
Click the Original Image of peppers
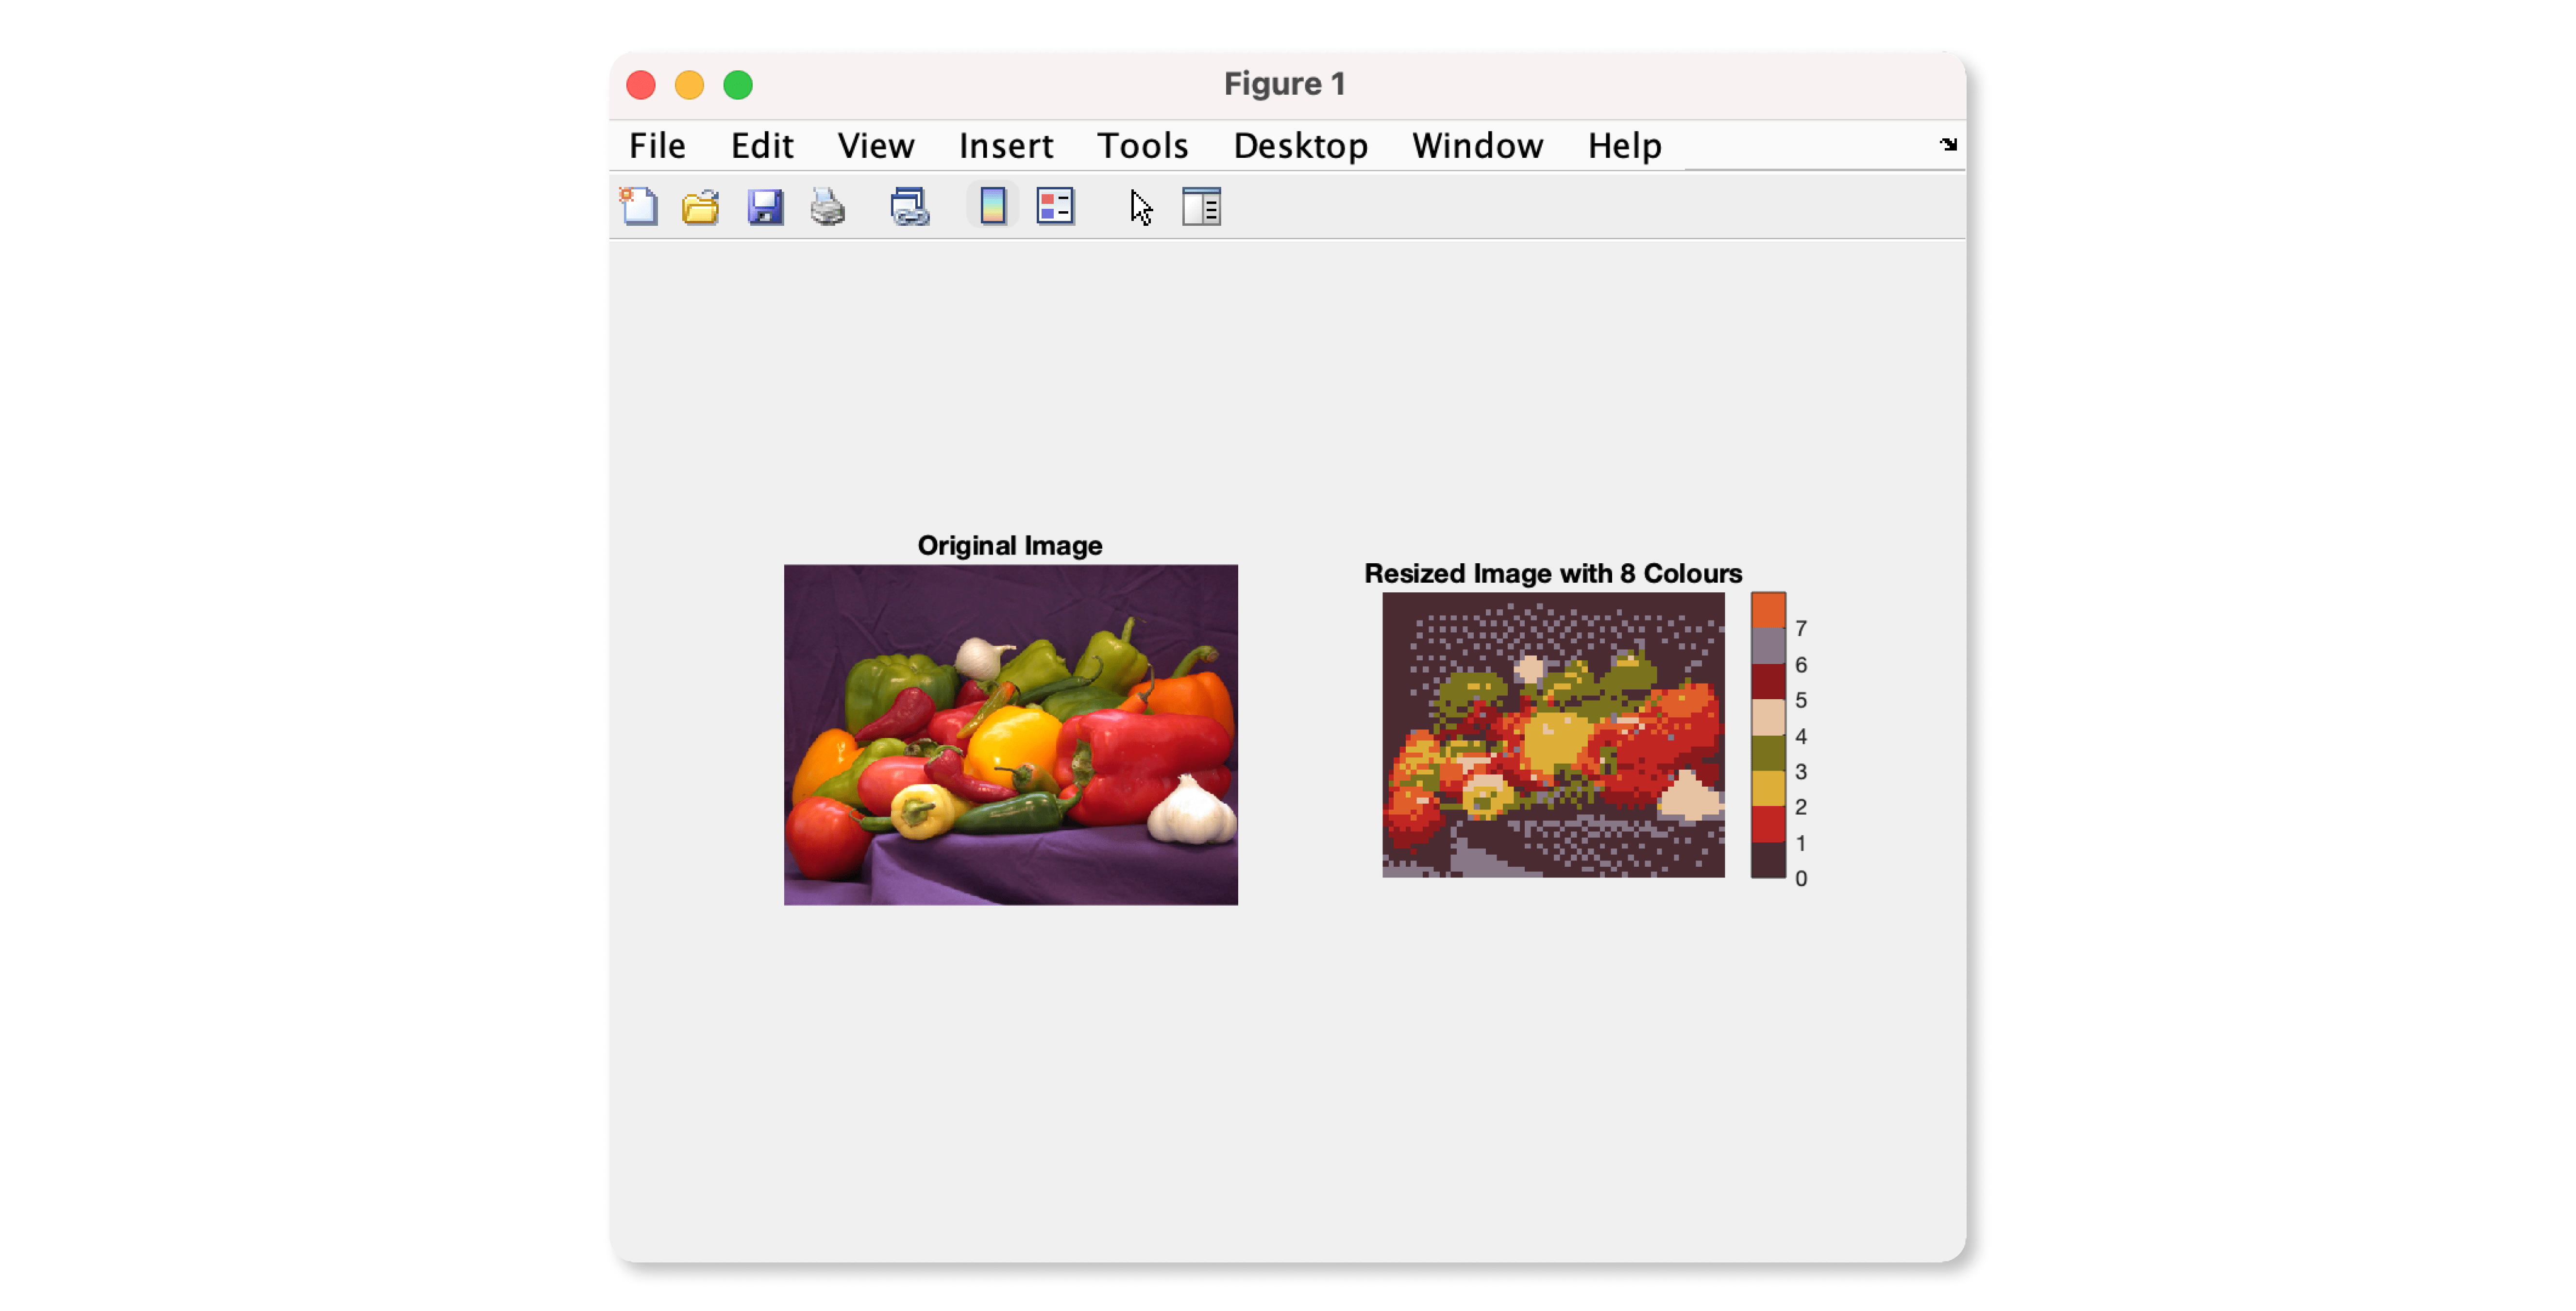point(1010,735)
